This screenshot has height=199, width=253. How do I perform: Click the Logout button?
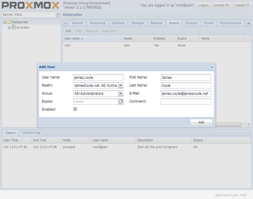coord(204,5)
